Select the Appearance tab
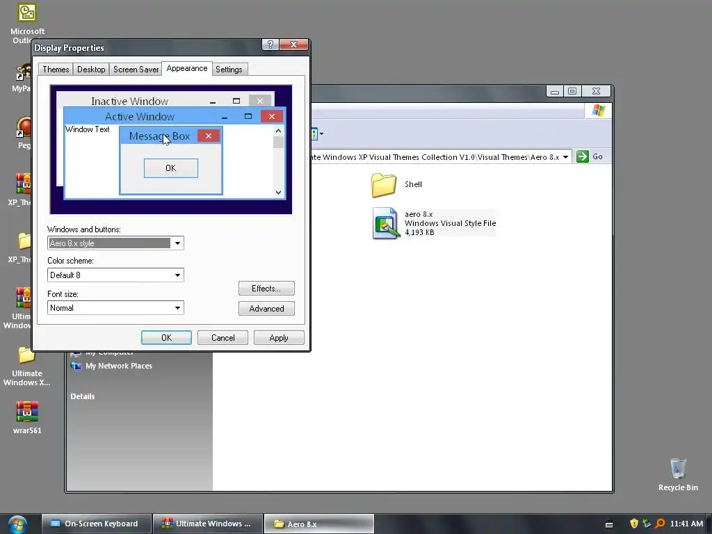Screen dimensions: 712x534 [186, 69]
